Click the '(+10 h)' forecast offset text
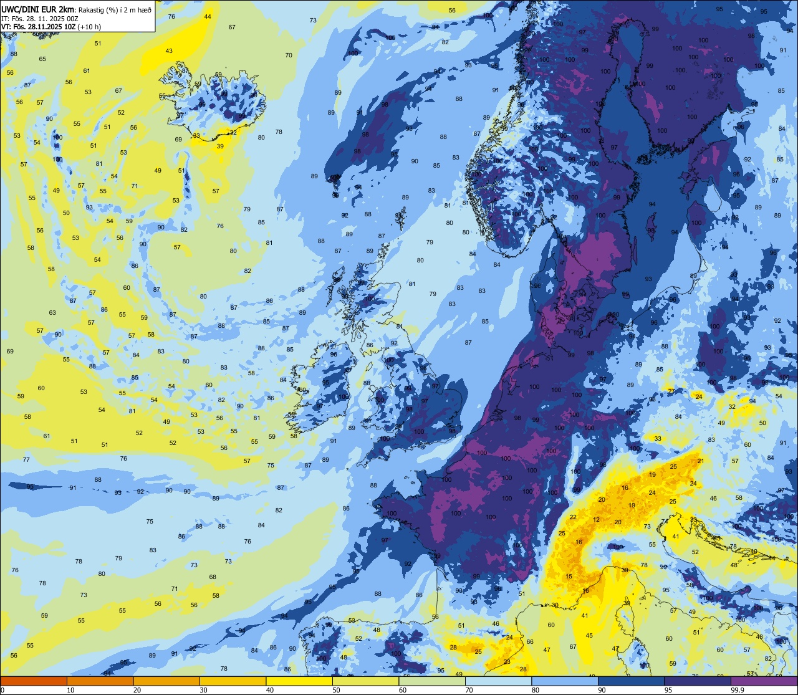 pos(89,26)
